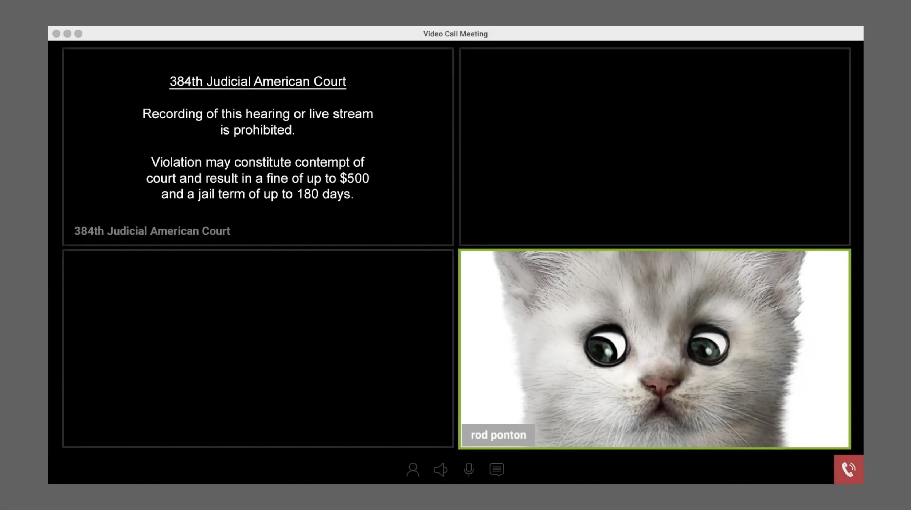Click the gray "384th Judicial American Court" tile caption
This screenshot has height=510, width=911.
tap(152, 231)
